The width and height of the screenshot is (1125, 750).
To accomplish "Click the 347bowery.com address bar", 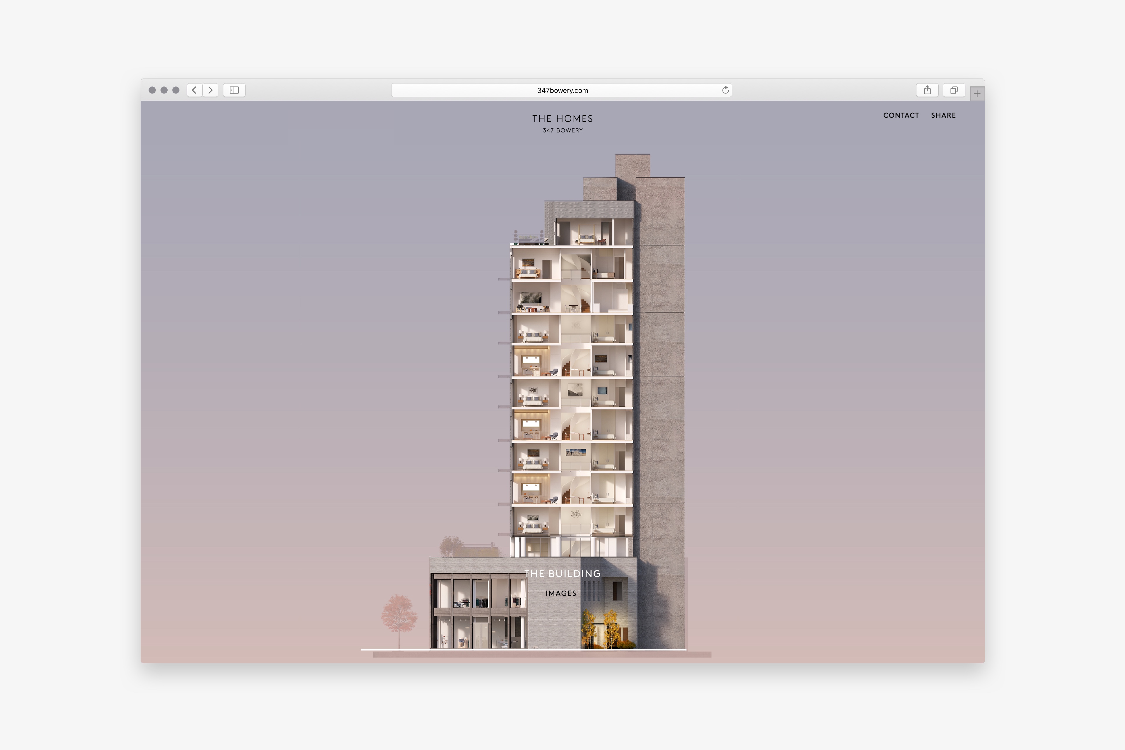I will click(x=562, y=90).
